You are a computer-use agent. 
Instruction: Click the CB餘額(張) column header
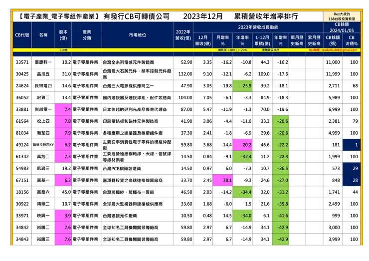coord(333,40)
